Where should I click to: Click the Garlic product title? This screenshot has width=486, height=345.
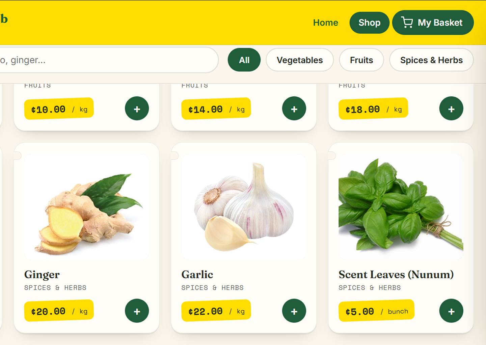(x=197, y=275)
